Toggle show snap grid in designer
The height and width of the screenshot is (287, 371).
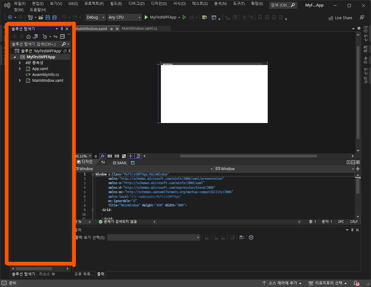[109, 156]
